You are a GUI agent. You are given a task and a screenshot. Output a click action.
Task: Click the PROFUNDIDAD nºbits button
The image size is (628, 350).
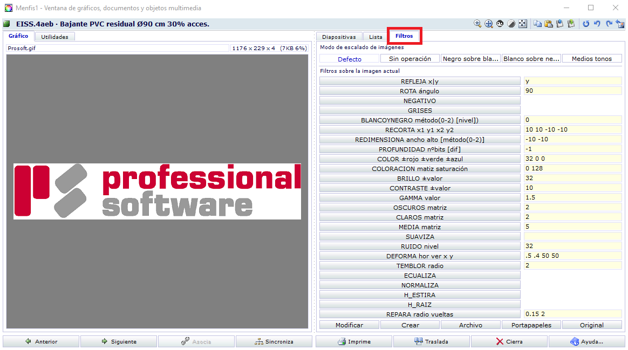tap(420, 149)
